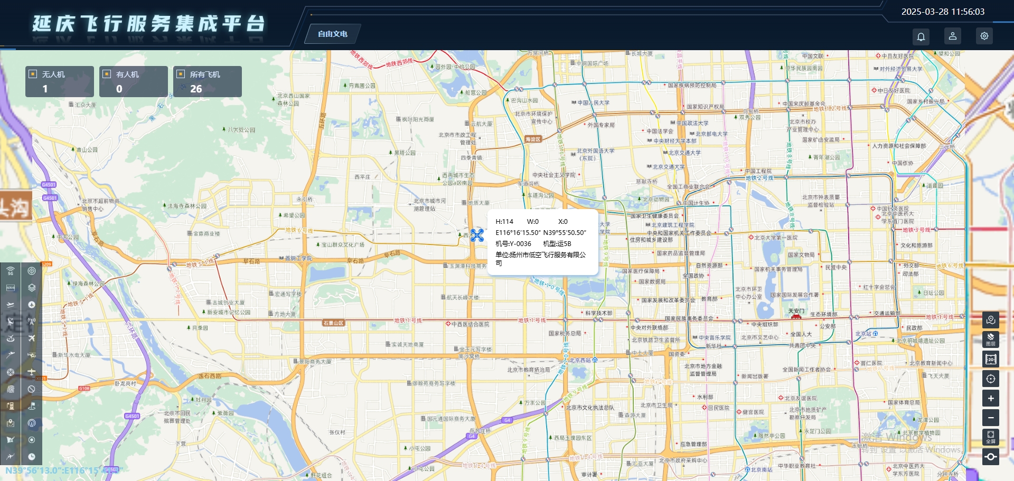Open the notifications bell
The height and width of the screenshot is (481, 1014).
921,36
